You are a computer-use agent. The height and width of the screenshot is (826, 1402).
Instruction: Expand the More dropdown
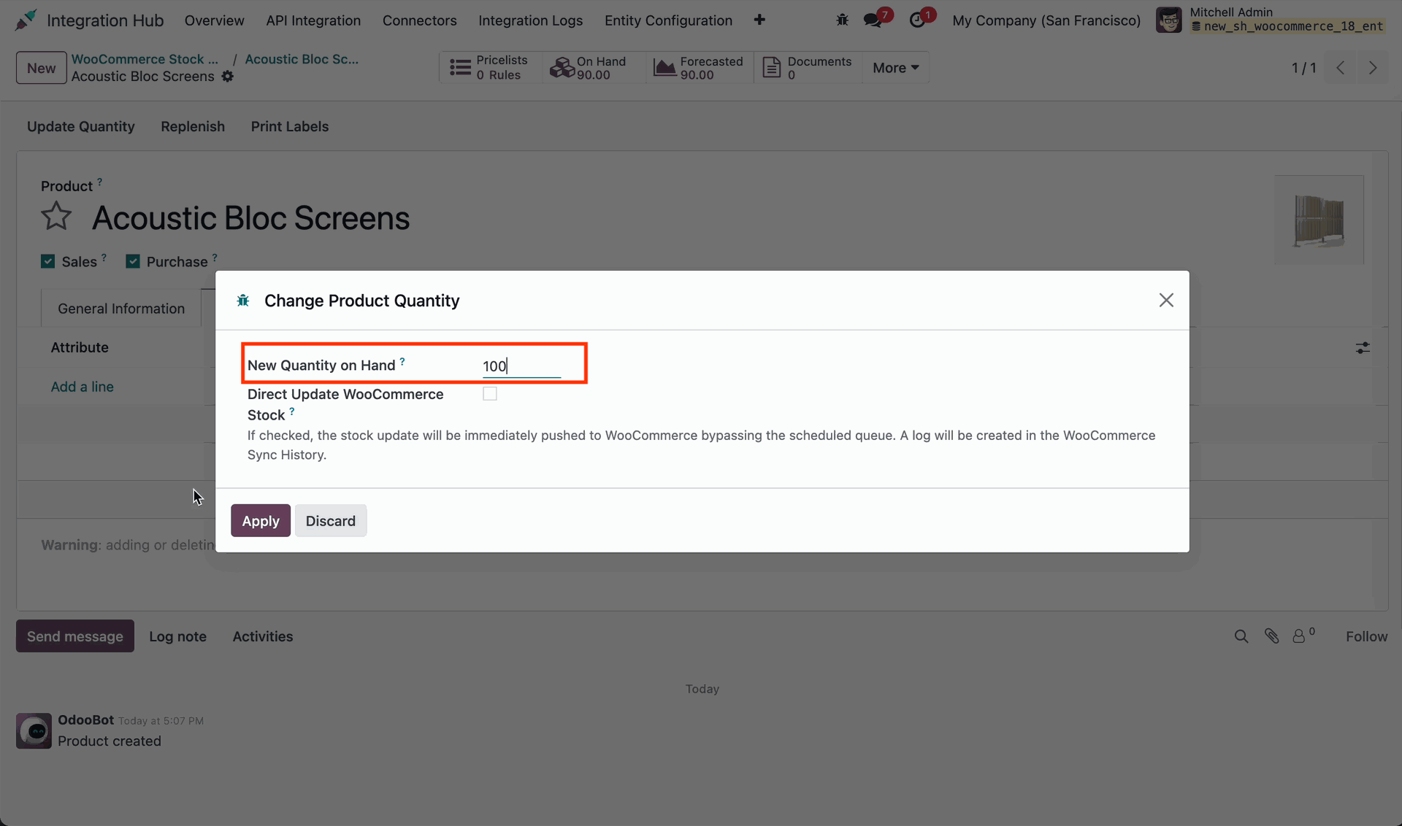coord(895,67)
